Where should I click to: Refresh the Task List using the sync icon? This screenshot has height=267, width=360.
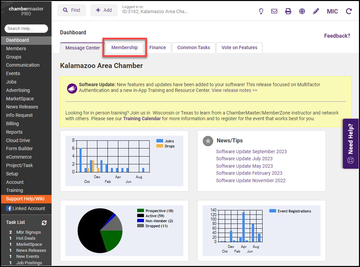[x=44, y=223]
